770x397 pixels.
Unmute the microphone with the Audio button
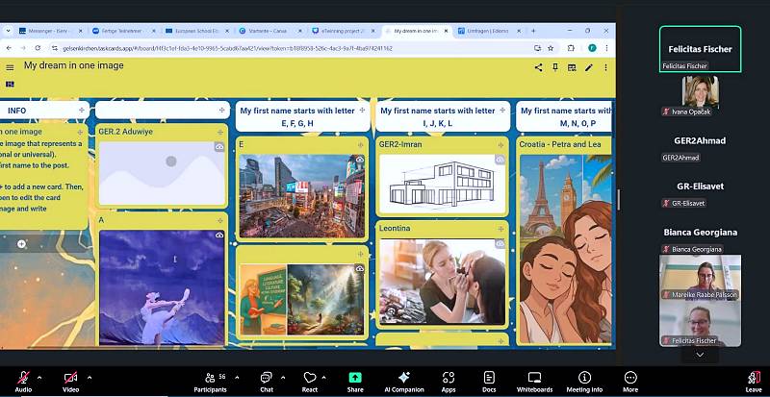pos(22,379)
